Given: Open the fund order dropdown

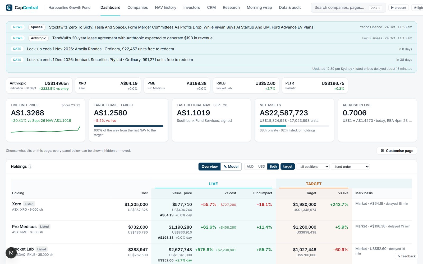Looking at the screenshot, I should click(x=350, y=167).
